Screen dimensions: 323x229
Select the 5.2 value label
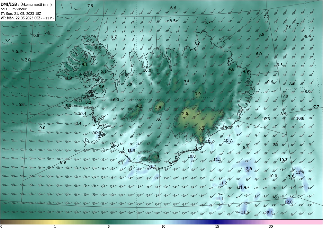tap(88, 102)
